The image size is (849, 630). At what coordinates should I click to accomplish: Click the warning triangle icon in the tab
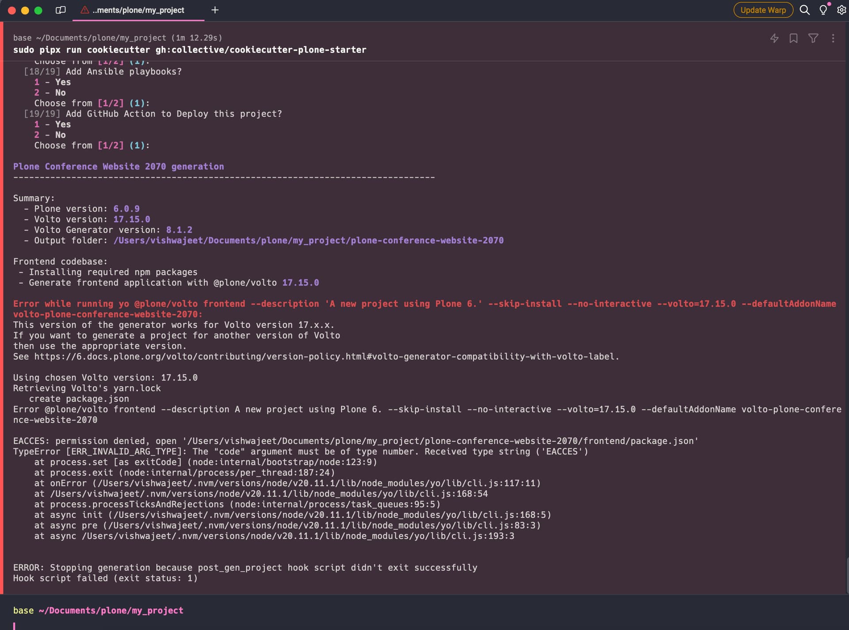coord(84,10)
